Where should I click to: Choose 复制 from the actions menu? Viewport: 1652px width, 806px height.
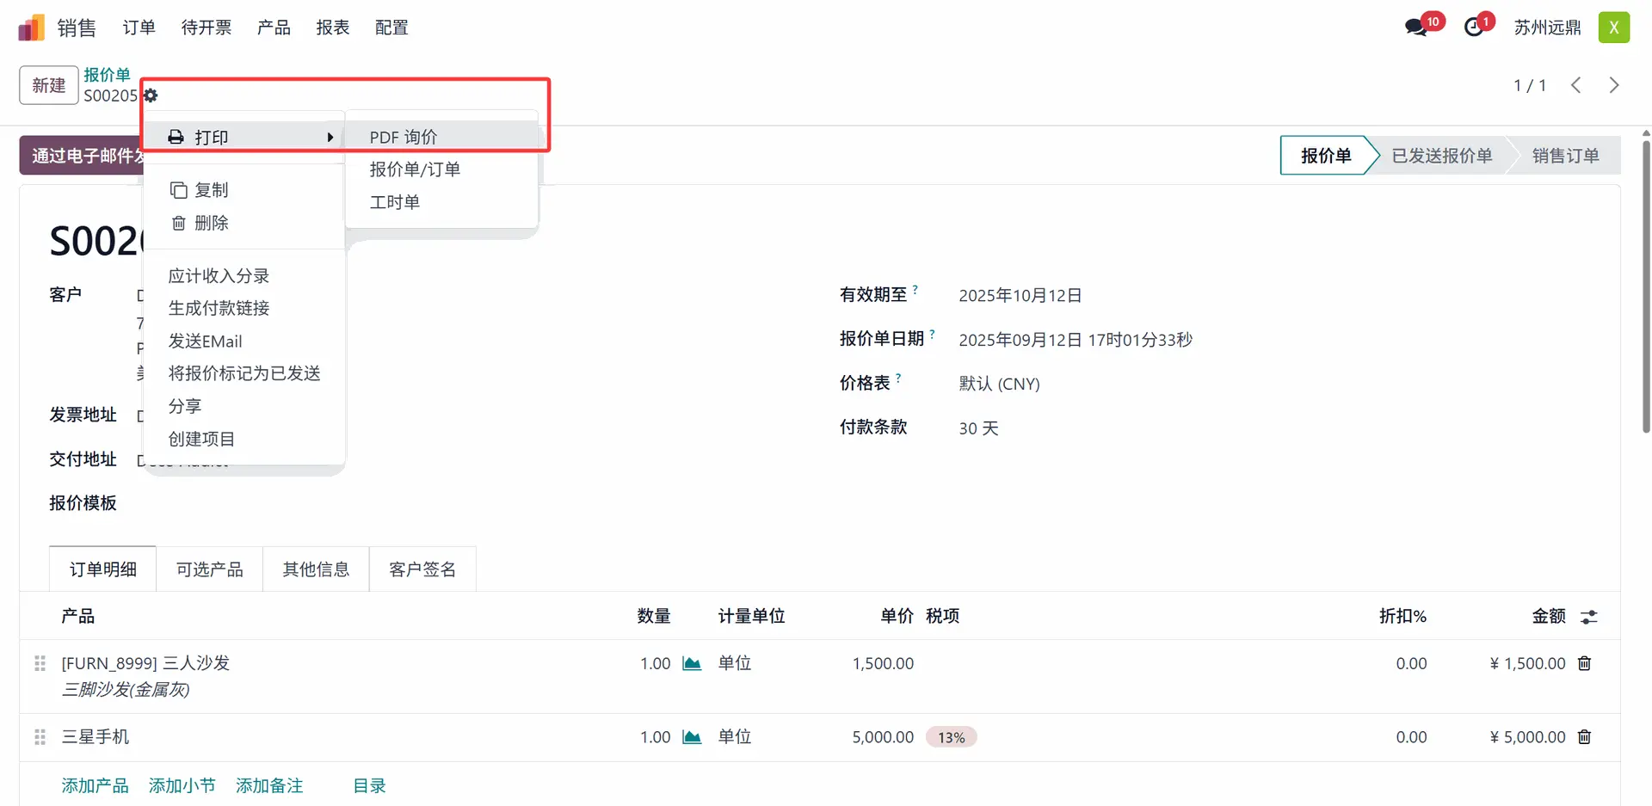[211, 190]
